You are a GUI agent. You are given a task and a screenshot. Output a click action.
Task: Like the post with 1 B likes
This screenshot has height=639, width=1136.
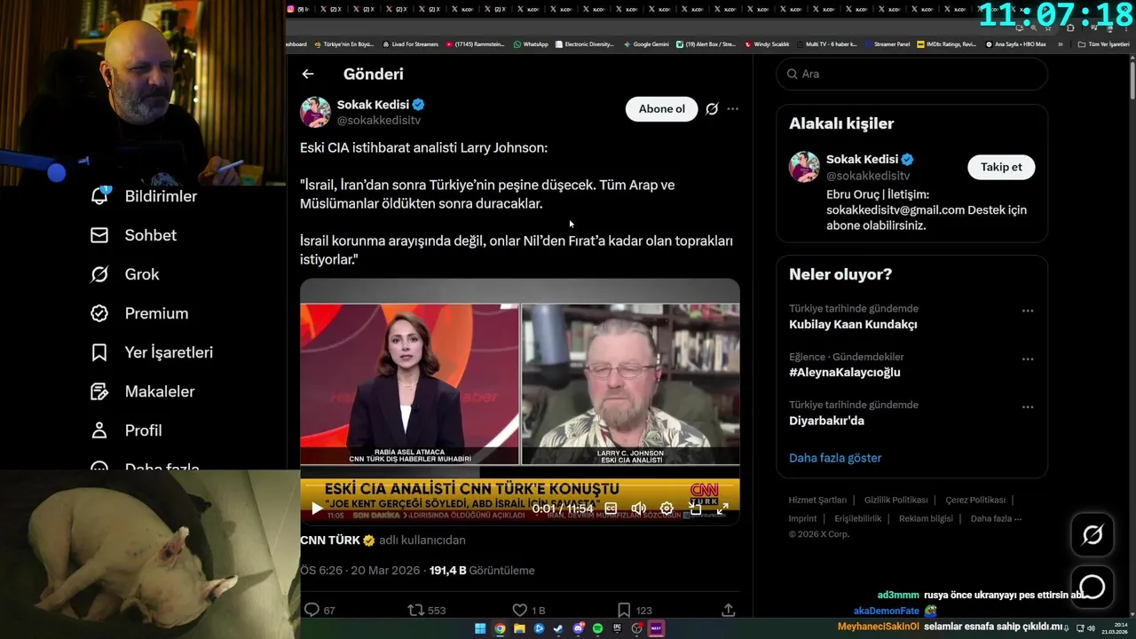(520, 610)
